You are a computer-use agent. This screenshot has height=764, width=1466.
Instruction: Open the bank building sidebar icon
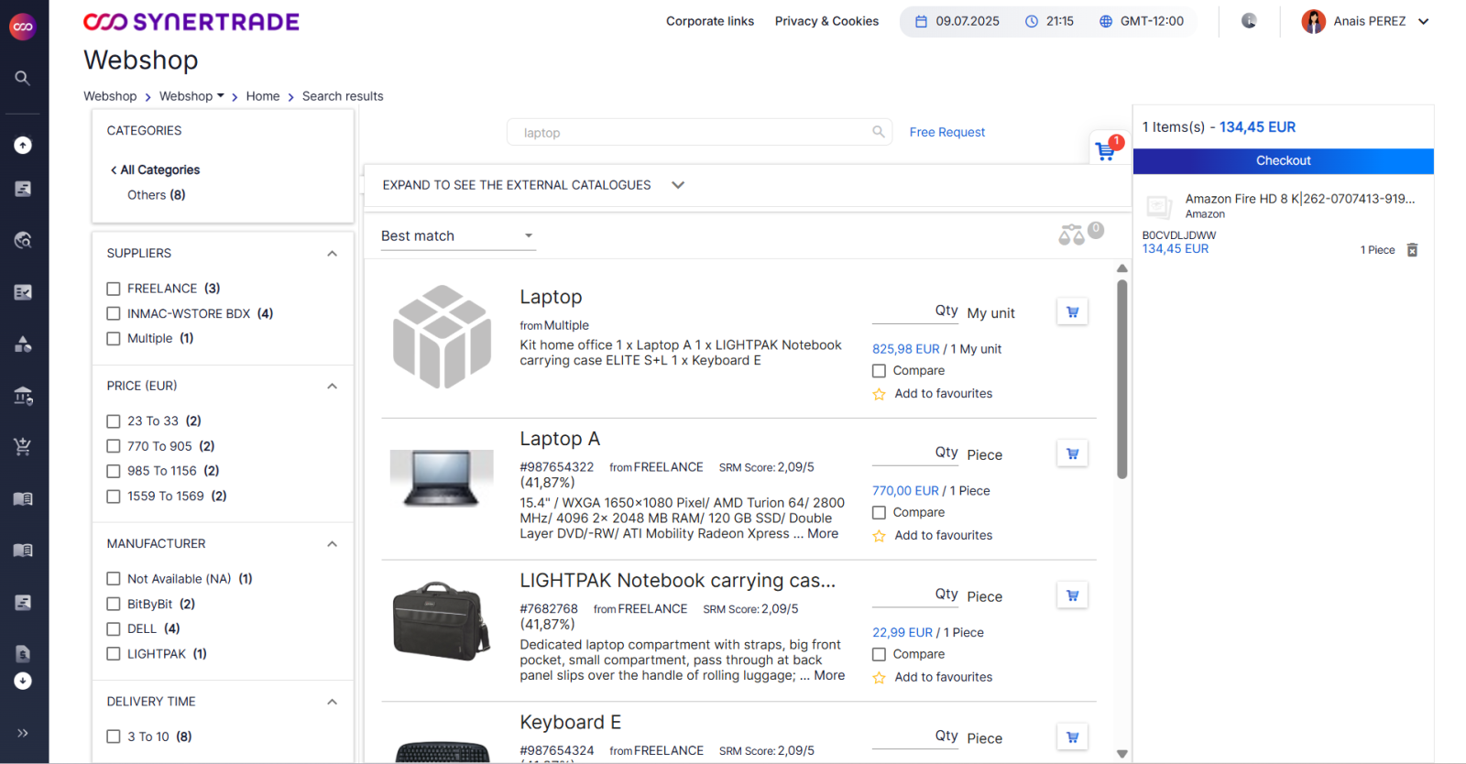click(23, 396)
